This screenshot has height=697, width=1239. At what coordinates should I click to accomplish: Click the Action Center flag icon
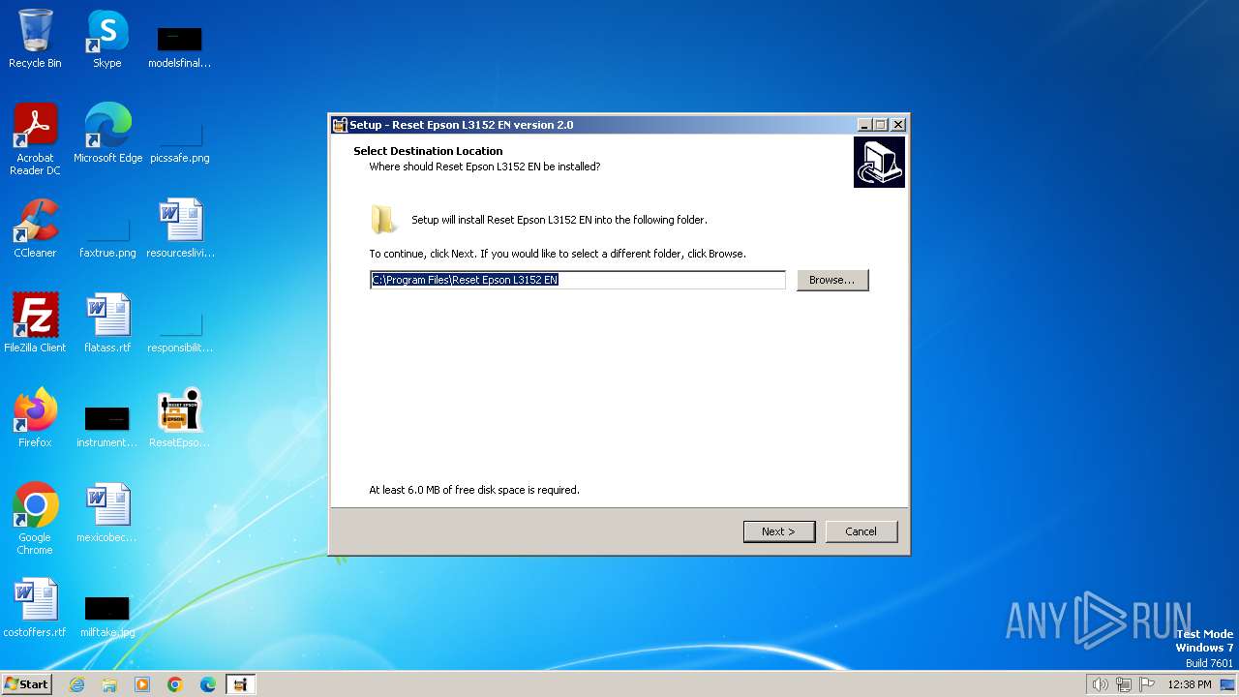click(x=1147, y=684)
